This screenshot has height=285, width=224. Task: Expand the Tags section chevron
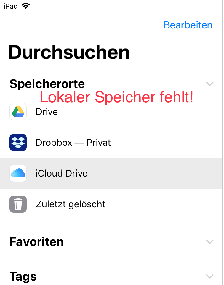tap(209, 276)
